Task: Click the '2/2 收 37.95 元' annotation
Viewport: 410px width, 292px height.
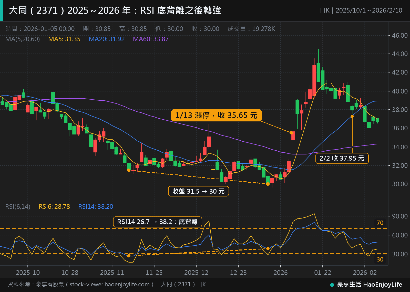Action: [x=342, y=158]
